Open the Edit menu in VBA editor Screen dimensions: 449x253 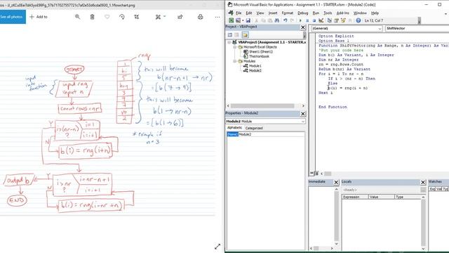pyautogui.click(x=249, y=13)
